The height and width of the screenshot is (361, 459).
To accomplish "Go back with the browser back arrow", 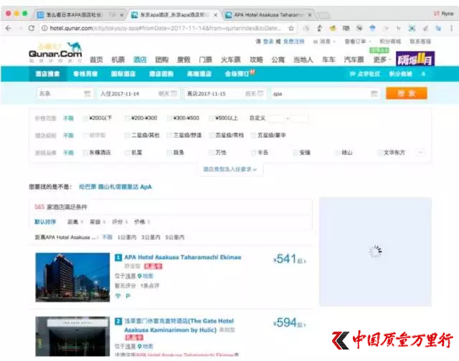I will click(9, 28).
